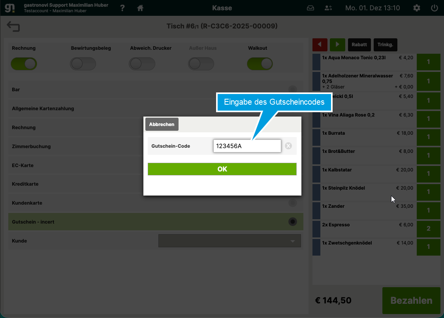Click the power logout icon
444x318 pixels.
click(x=435, y=8)
